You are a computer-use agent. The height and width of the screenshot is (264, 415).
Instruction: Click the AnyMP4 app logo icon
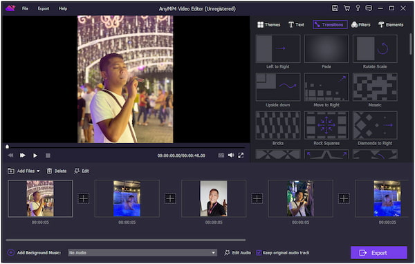(x=10, y=8)
